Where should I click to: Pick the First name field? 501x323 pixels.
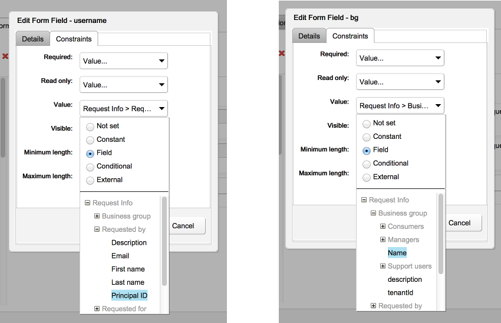click(x=128, y=269)
